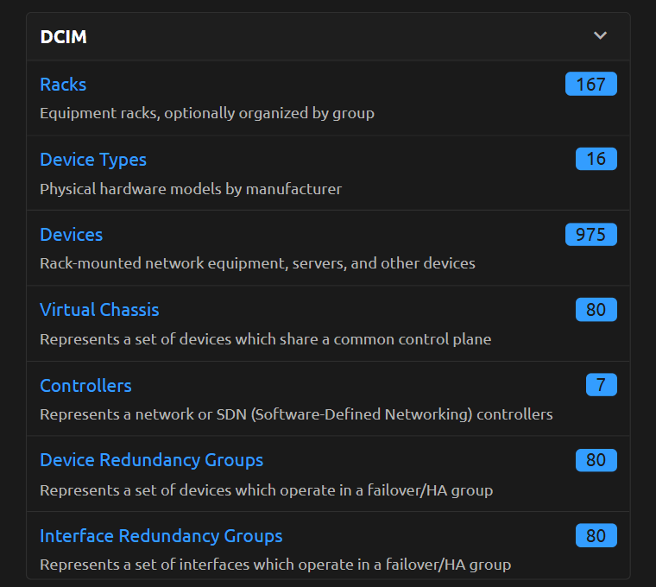
Task: Open the Racks link
Action: [63, 85]
